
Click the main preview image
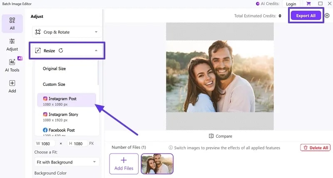[220, 76]
